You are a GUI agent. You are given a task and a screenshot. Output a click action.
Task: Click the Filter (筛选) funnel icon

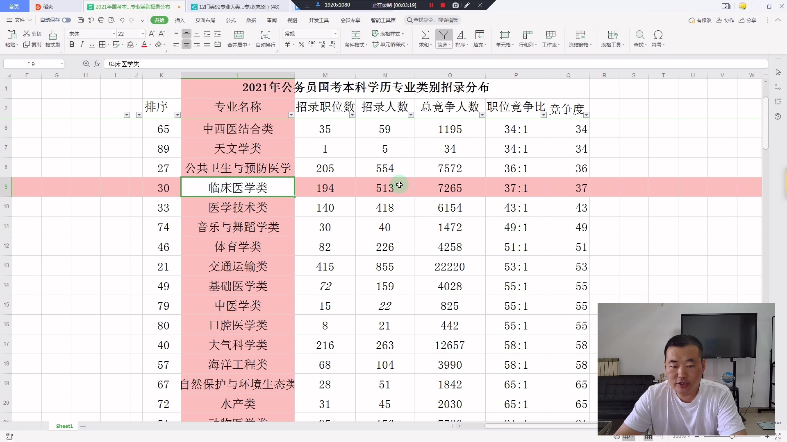(444, 35)
